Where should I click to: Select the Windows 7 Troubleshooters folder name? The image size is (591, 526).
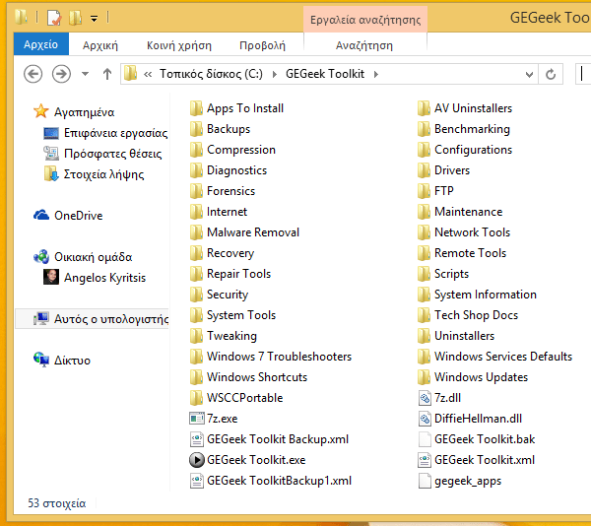pyautogui.click(x=279, y=357)
